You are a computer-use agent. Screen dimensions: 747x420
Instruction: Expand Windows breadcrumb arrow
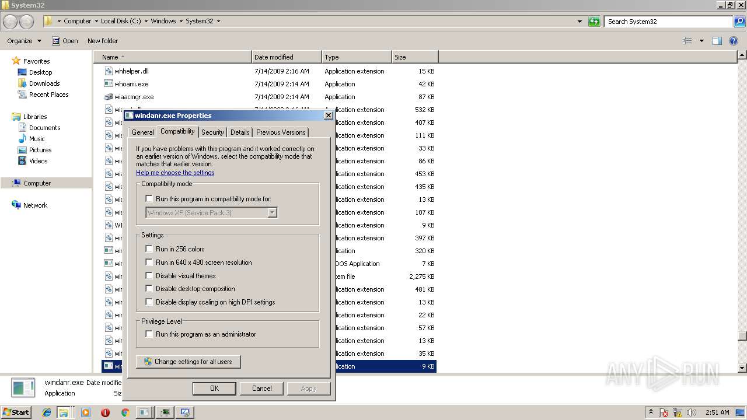(x=181, y=21)
